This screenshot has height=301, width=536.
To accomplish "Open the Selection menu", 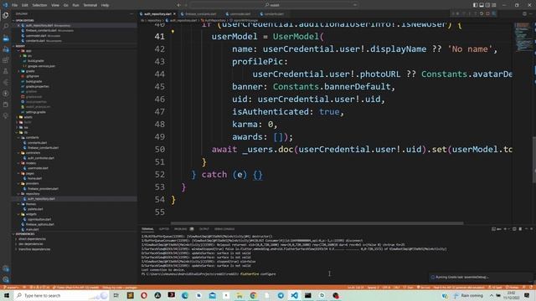I will 39,5.
